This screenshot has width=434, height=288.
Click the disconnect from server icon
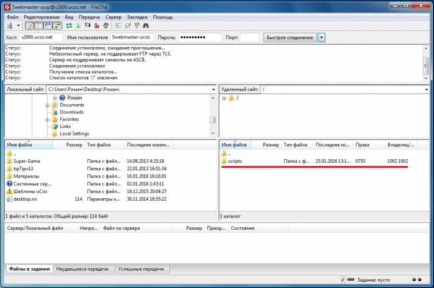[97, 26]
